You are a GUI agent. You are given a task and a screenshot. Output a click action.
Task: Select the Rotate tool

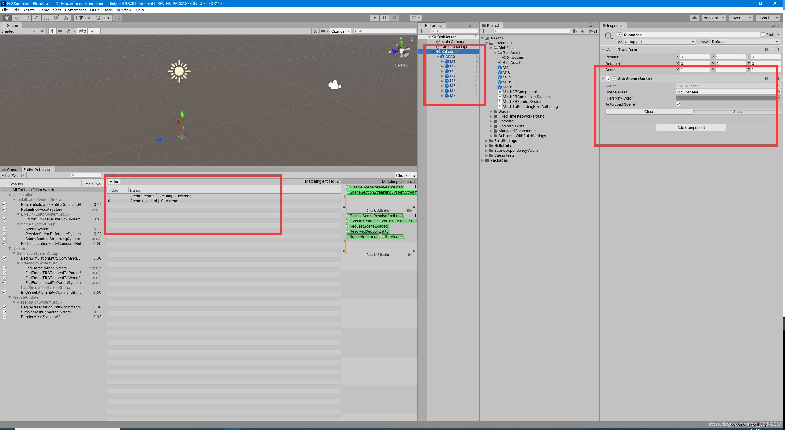[x=27, y=18]
